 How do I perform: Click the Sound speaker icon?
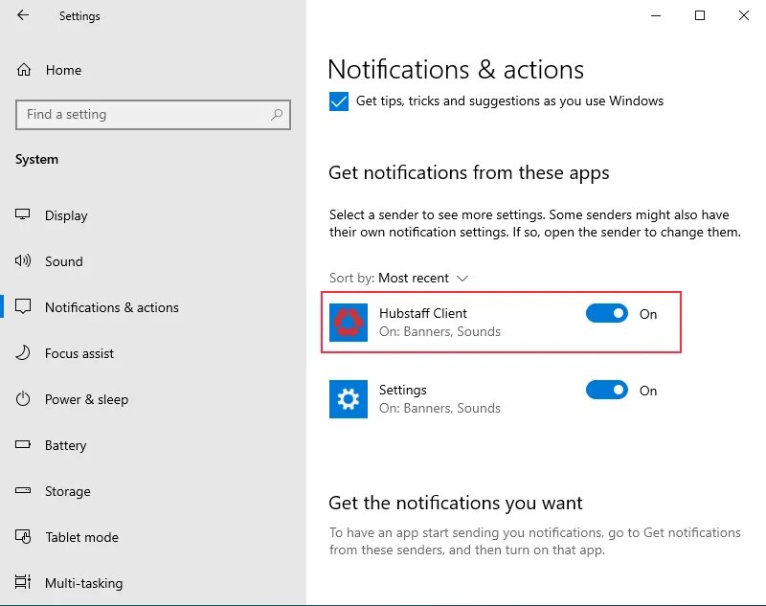(x=22, y=260)
